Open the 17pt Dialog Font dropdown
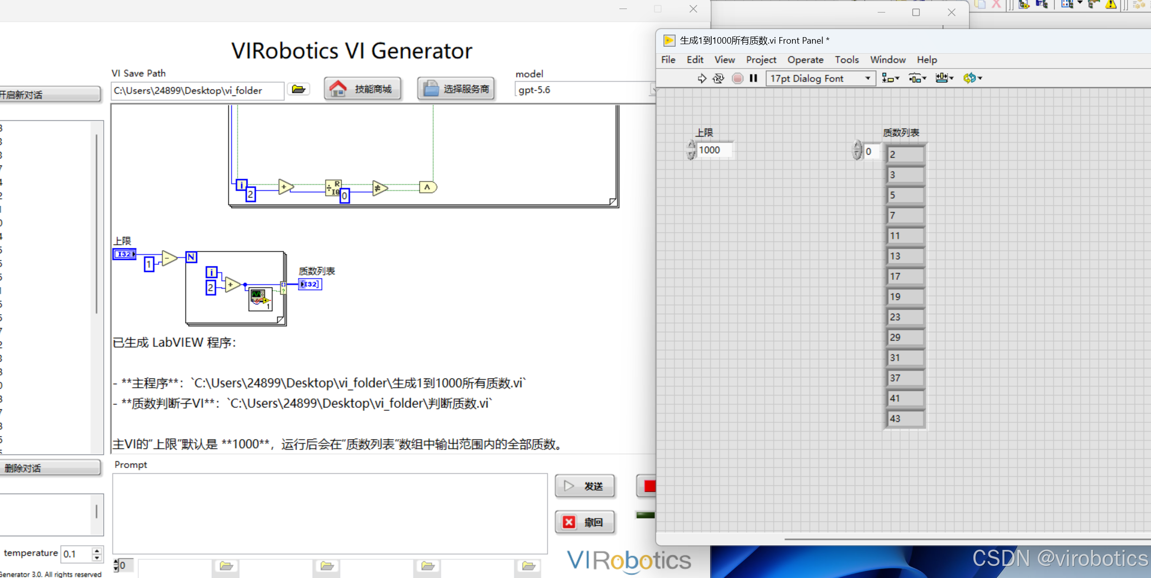 tap(821, 78)
